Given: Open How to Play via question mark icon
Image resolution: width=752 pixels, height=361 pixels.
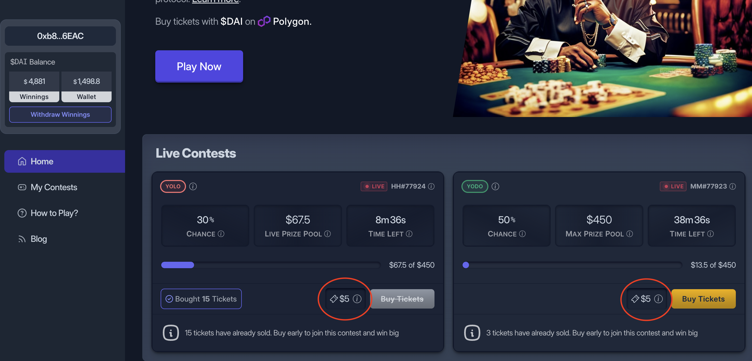Looking at the screenshot, I should tap(22, 213).
